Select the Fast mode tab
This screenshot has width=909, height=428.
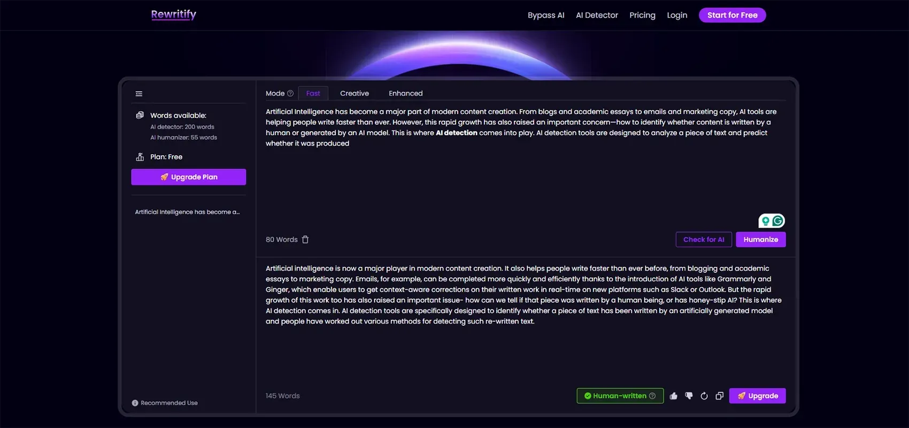(313, 93)
